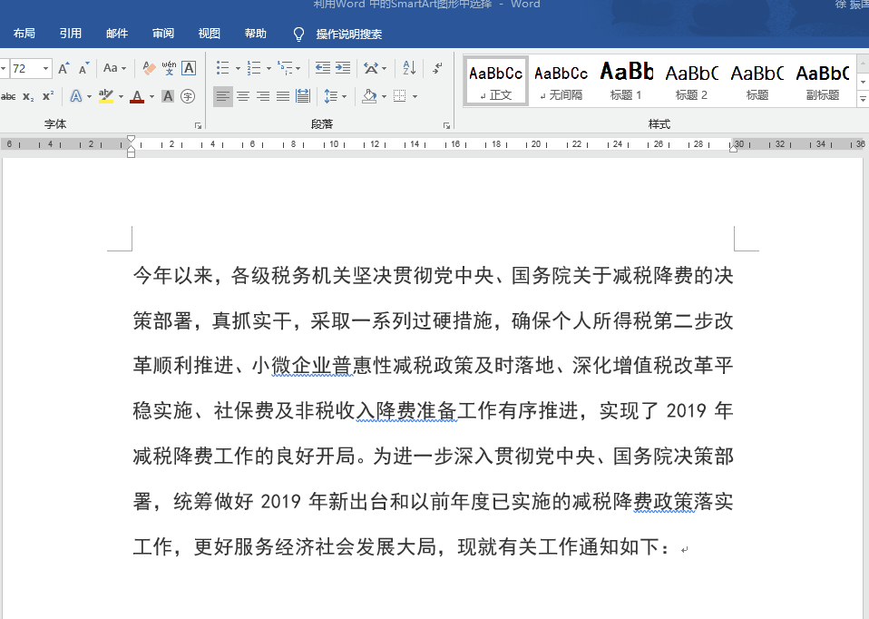
Task: Apply the 标题 (Title) style
Action: [757, 82]
